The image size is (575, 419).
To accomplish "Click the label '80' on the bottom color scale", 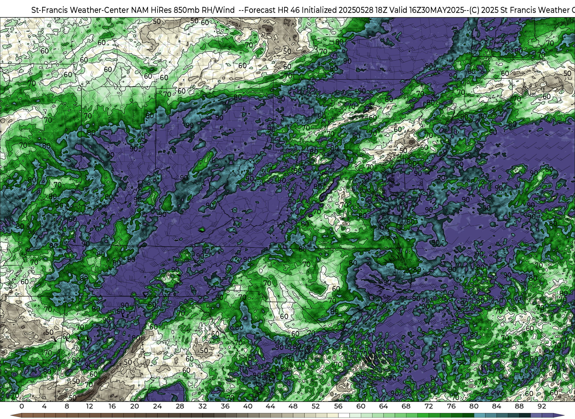I will [x=474, y=406].
